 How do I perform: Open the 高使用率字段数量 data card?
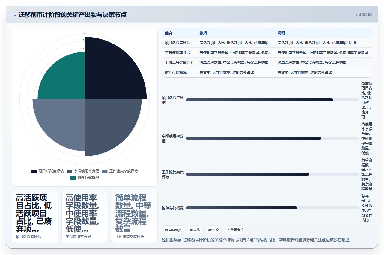click(x=85, y=216)
